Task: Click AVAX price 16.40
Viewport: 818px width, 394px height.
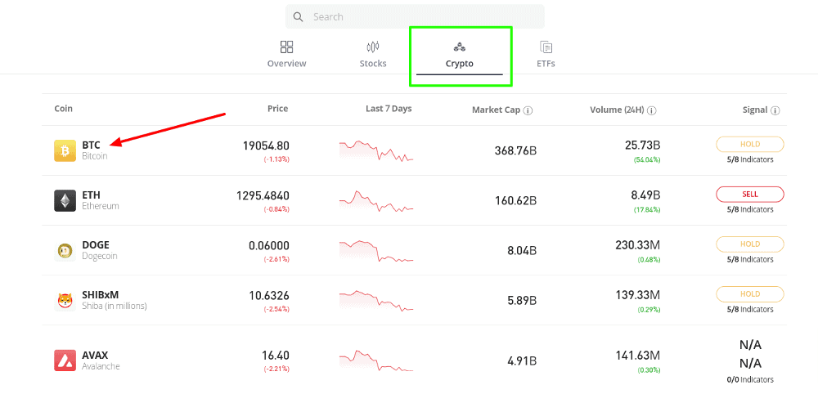Action: click(x=276, y=356)
